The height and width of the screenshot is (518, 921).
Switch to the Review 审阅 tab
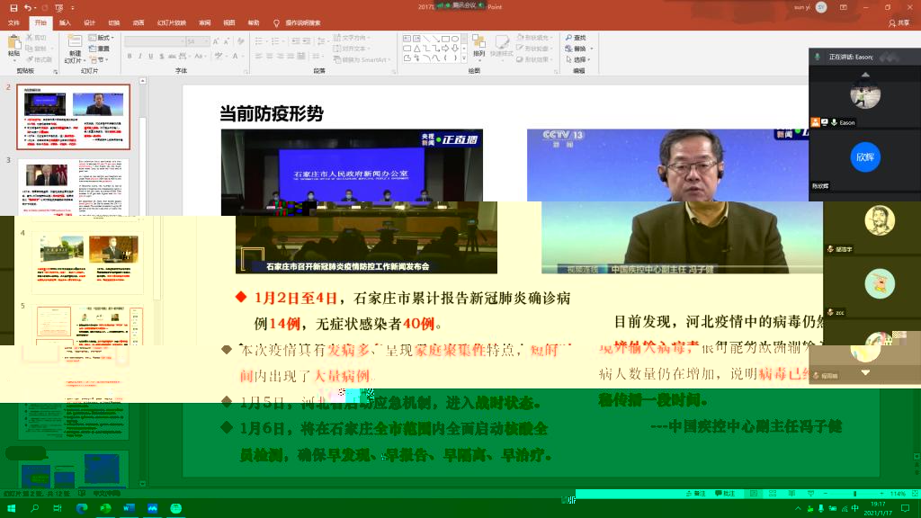pyautogui.click(x=204, y=22)
